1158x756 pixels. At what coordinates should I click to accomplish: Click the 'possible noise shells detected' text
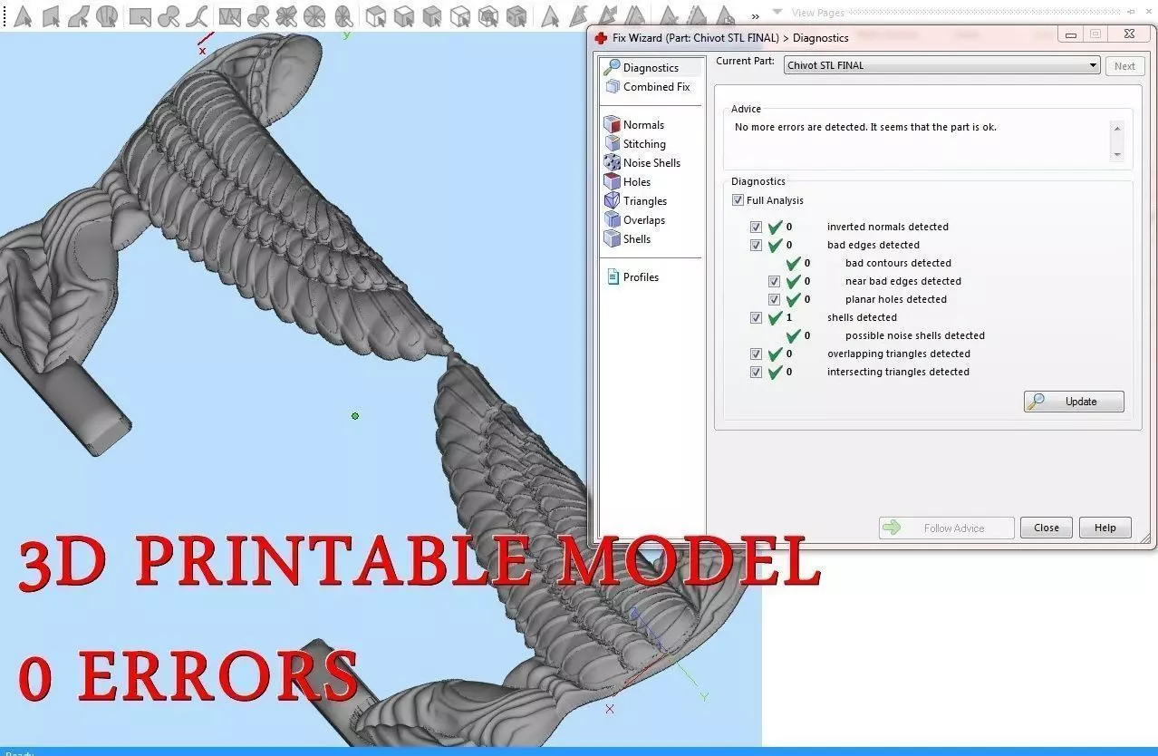pos(915,335)
